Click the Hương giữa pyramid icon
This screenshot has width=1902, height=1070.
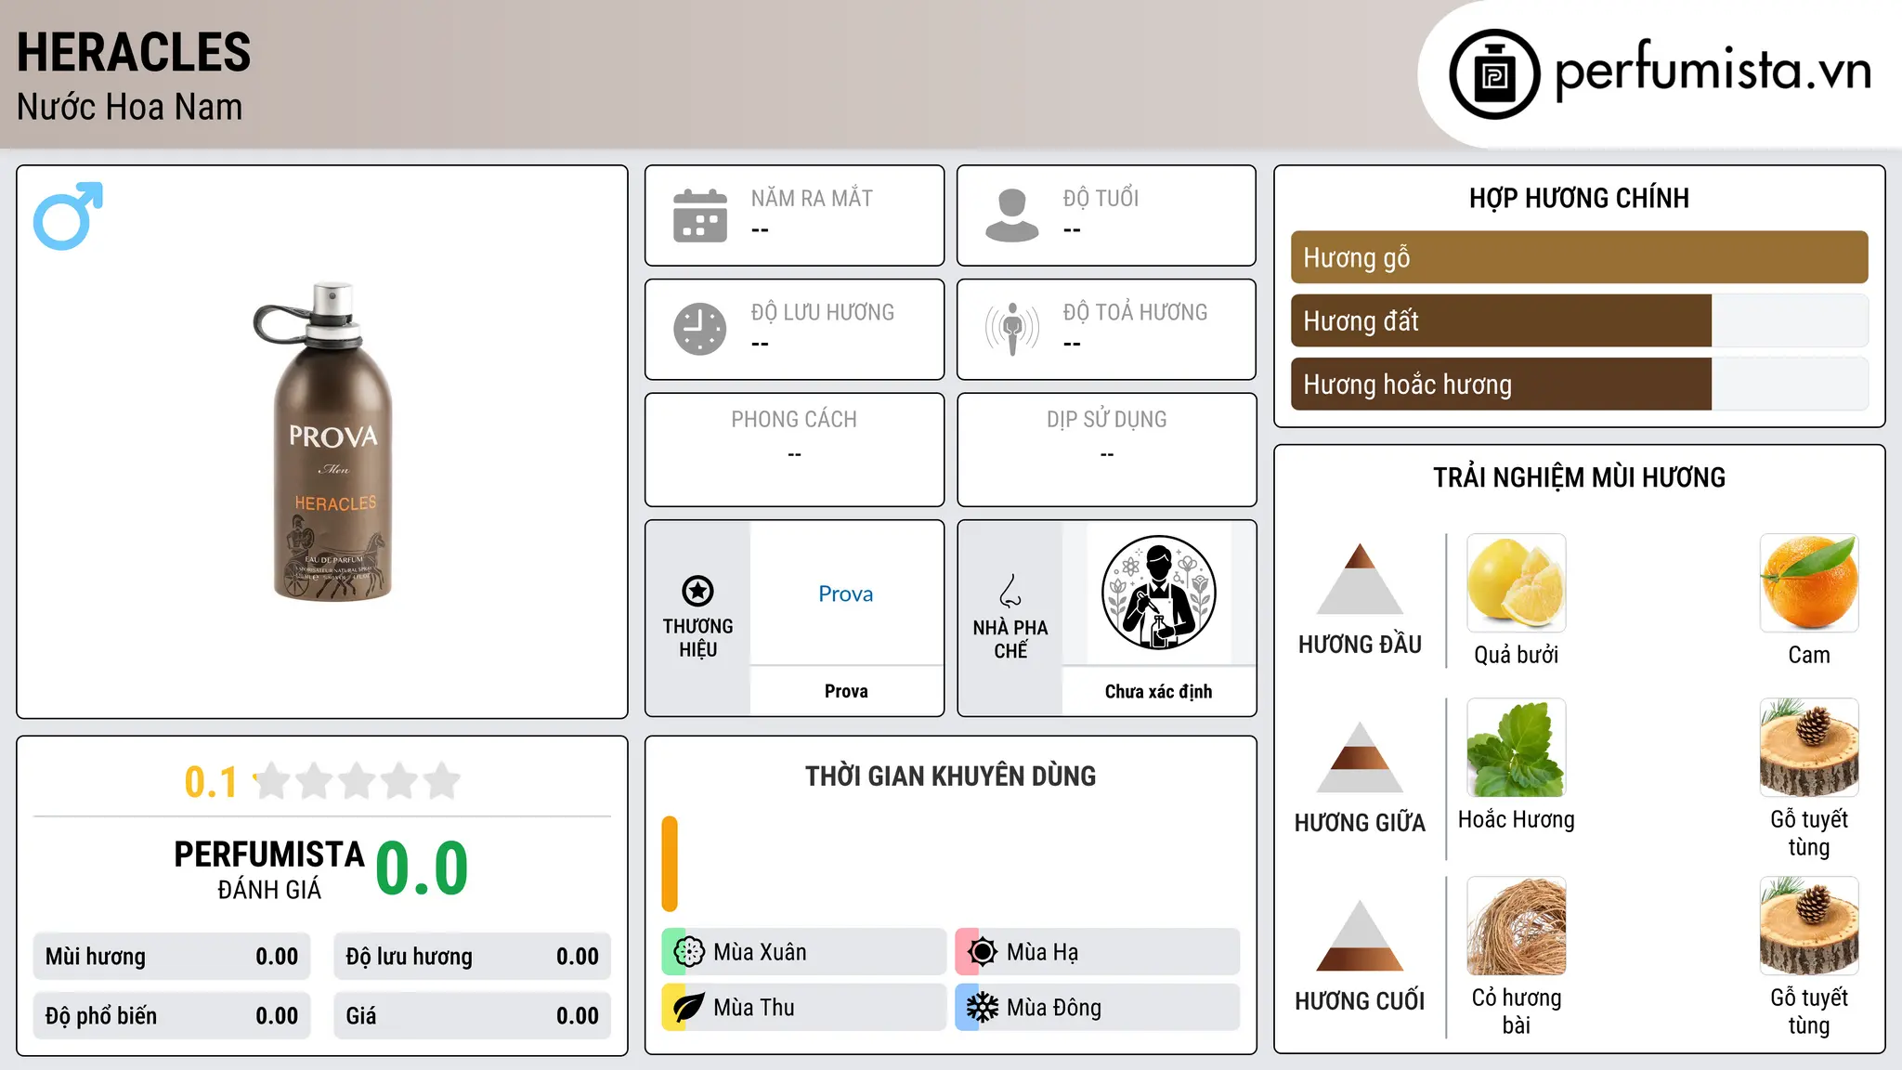pyautogui.click(x=1360, y=757)
